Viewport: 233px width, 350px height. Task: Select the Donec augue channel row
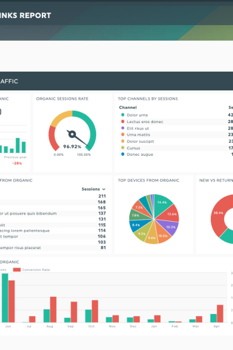176,154
